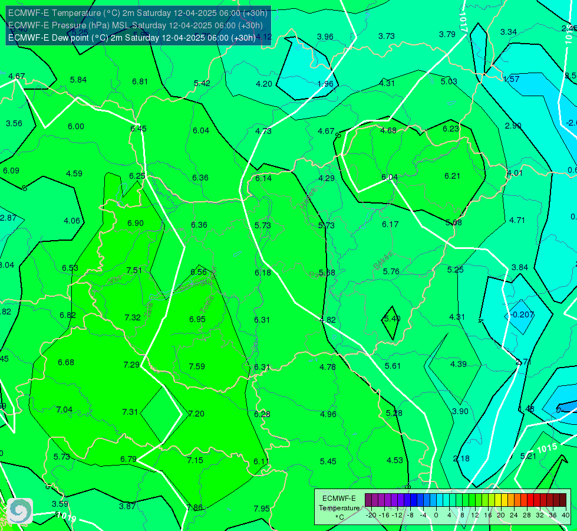Click the map value 7.86

[x=194, y=507]
